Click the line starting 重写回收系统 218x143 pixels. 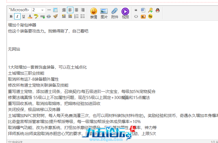(x=54, y=104)
